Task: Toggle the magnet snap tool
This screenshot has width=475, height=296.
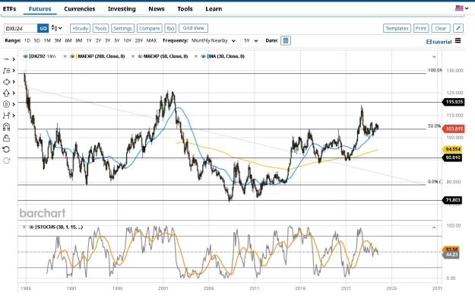Action: point(6,127)
